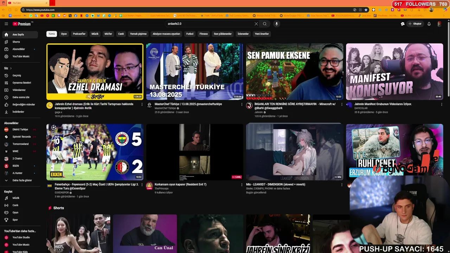Select the İzlenenler chip
Screen dimensions: 450x253
(x=243, y=34)
